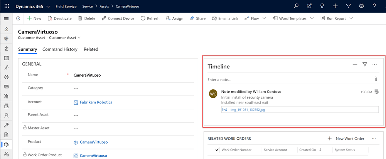
Task: Click the circled arrow before New
Action: 18,18
